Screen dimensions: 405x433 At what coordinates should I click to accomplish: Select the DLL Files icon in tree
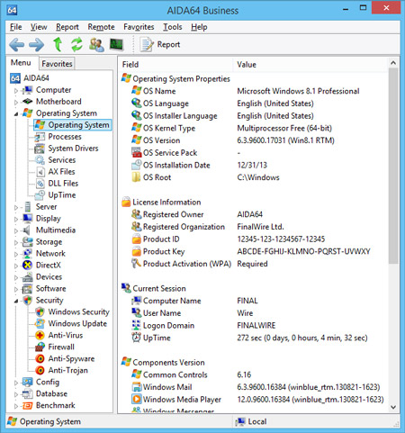[40, 184]
